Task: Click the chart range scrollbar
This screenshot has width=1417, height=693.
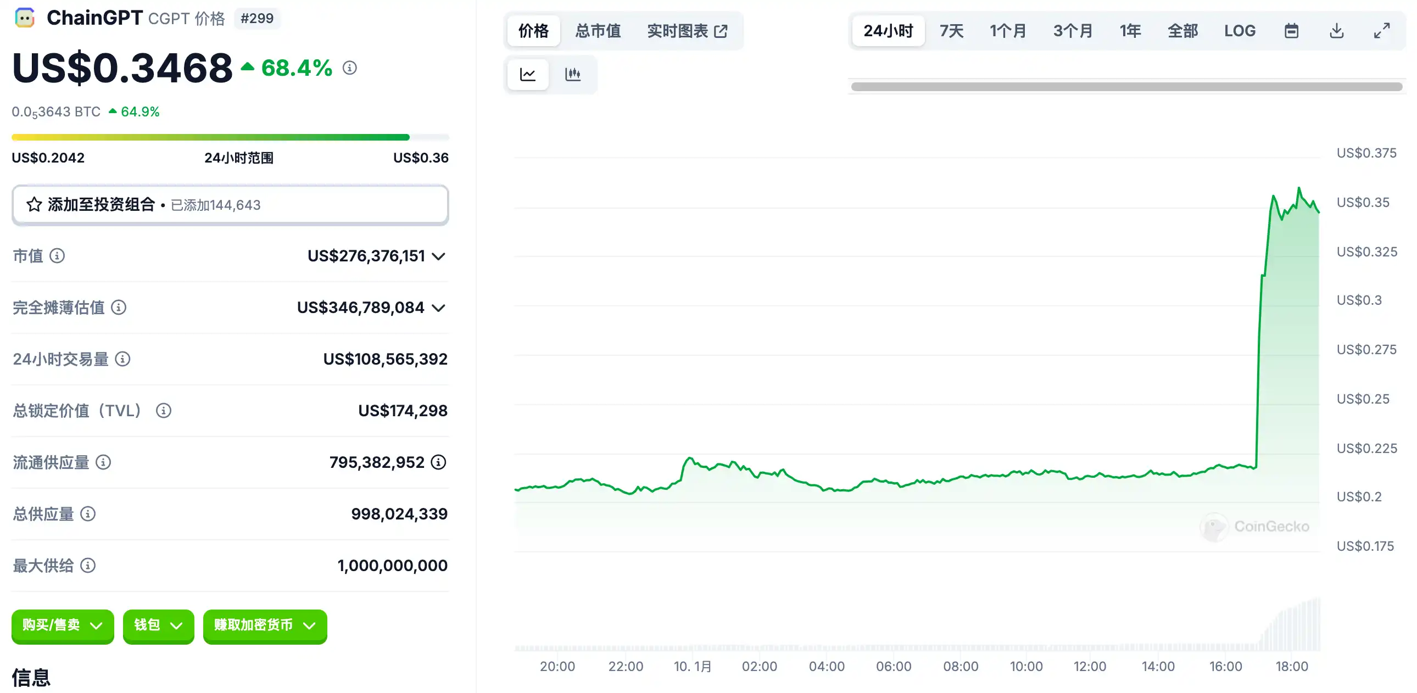Action: point(1126,87)
